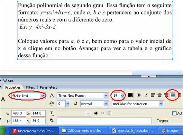Align text left
The image size is (183, 135).
coord(153,95)
